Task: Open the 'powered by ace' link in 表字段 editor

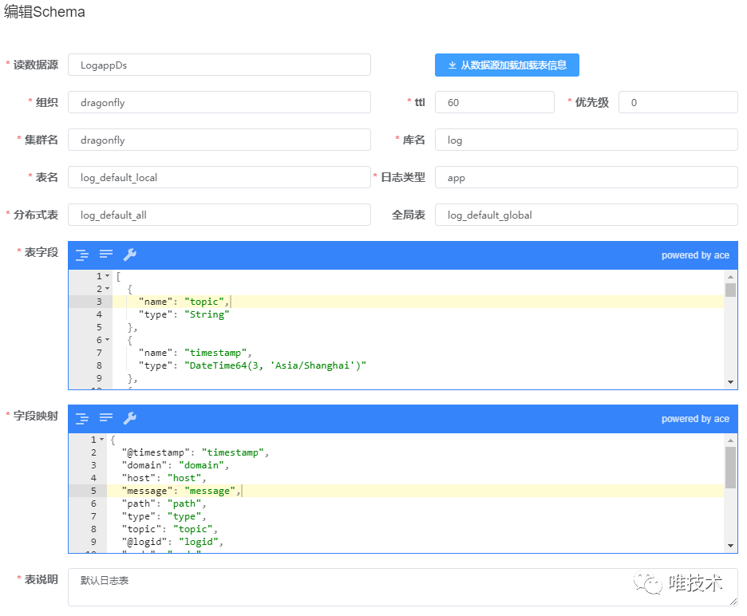Action: click(x=695, y=255)
